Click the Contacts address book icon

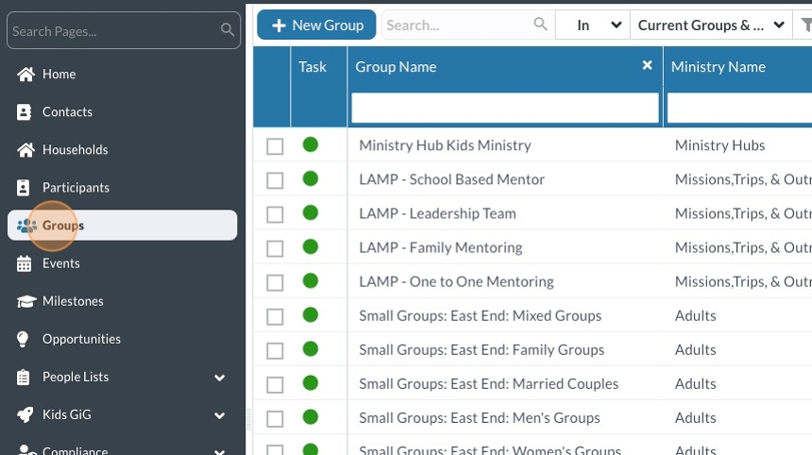[x=25, y=112]
